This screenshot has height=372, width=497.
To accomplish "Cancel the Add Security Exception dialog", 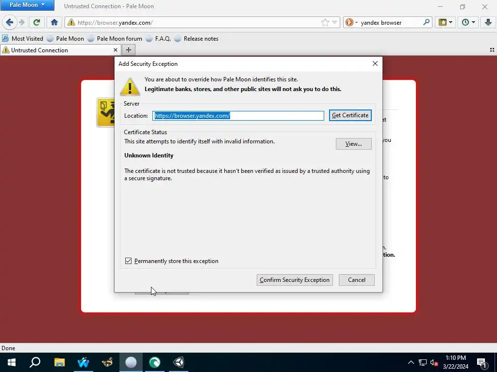I will (357, 280).
